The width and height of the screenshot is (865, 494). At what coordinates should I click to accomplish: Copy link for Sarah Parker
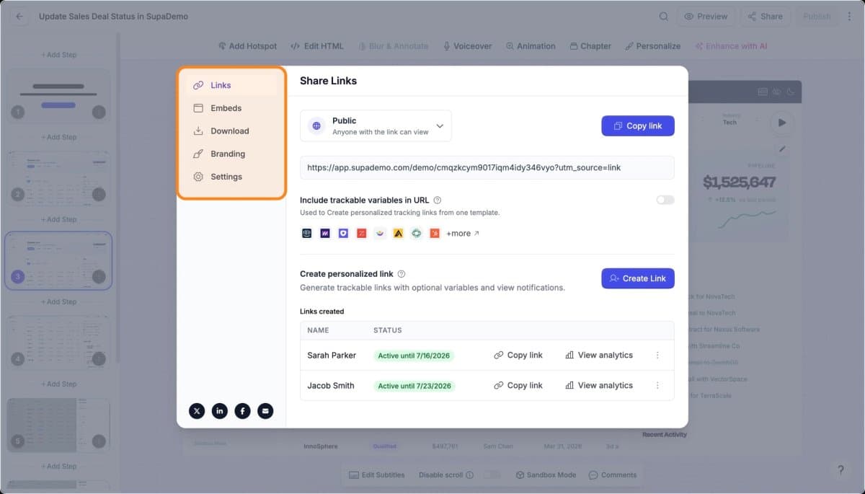(518, 355)
